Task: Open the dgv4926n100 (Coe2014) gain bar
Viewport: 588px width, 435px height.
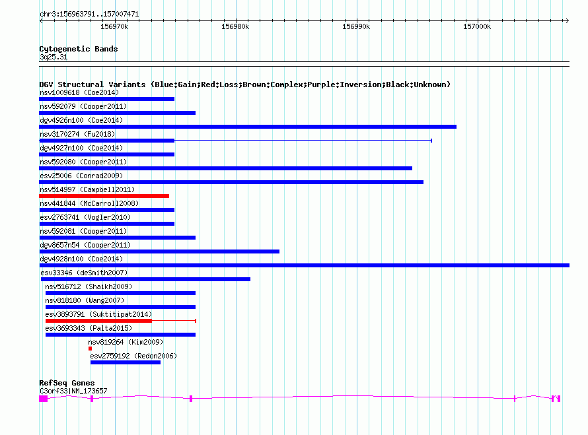Action: pos(248,127)
